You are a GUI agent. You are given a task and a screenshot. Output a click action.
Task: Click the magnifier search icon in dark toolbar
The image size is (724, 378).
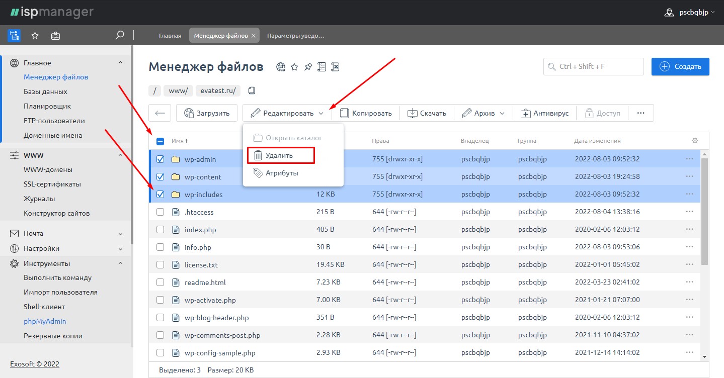120,35
